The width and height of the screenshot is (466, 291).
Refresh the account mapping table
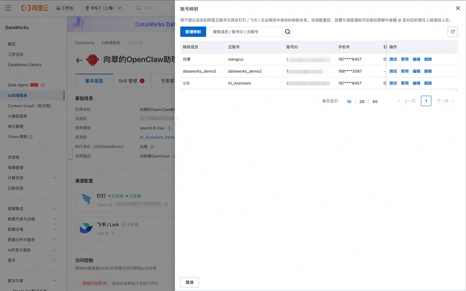click(x=453, y=32)
